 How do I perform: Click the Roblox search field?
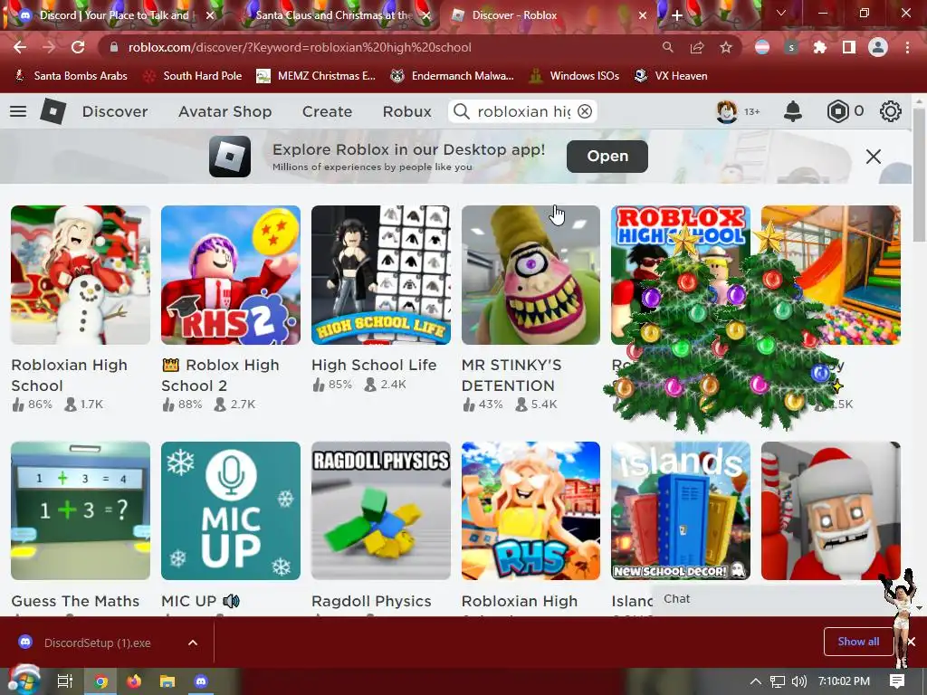(x=523, y=111)
